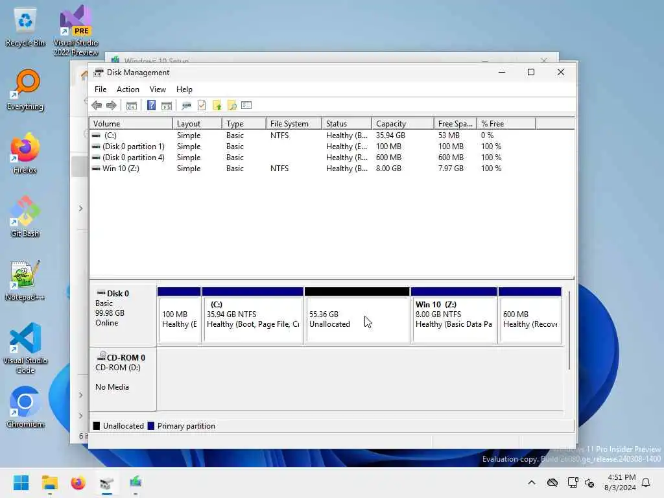The width and height of the screenshot is (664, 498).
Task: Click the connect/refresh key toolbar icon
Action: (186, 106)
